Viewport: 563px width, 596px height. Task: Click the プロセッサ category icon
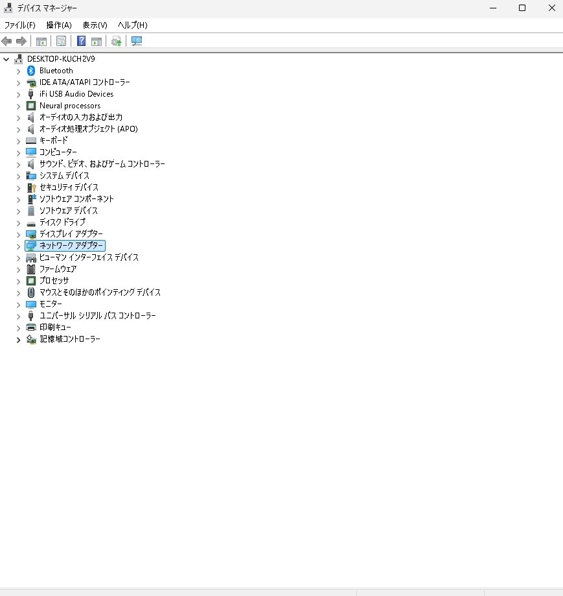click(x=31, y=281)
